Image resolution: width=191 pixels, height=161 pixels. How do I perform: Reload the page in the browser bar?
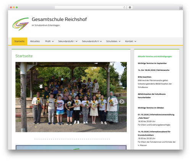[x=124, y=8]
